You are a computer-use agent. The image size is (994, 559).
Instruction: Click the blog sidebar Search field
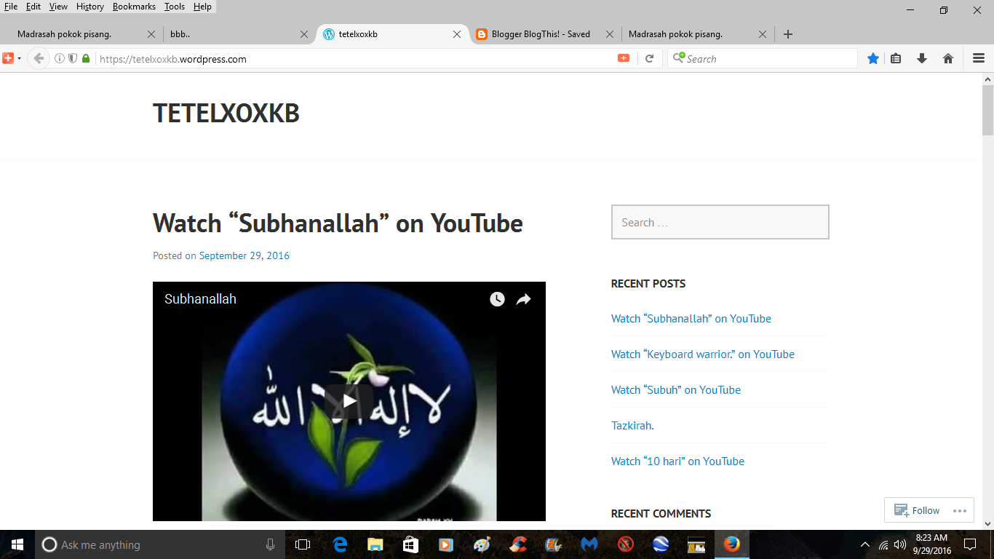pyautogui.click(x=720, y=222)
